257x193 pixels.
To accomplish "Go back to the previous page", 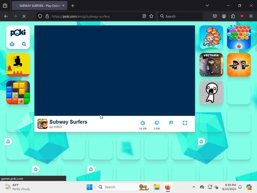I will (x=6, y=16).
